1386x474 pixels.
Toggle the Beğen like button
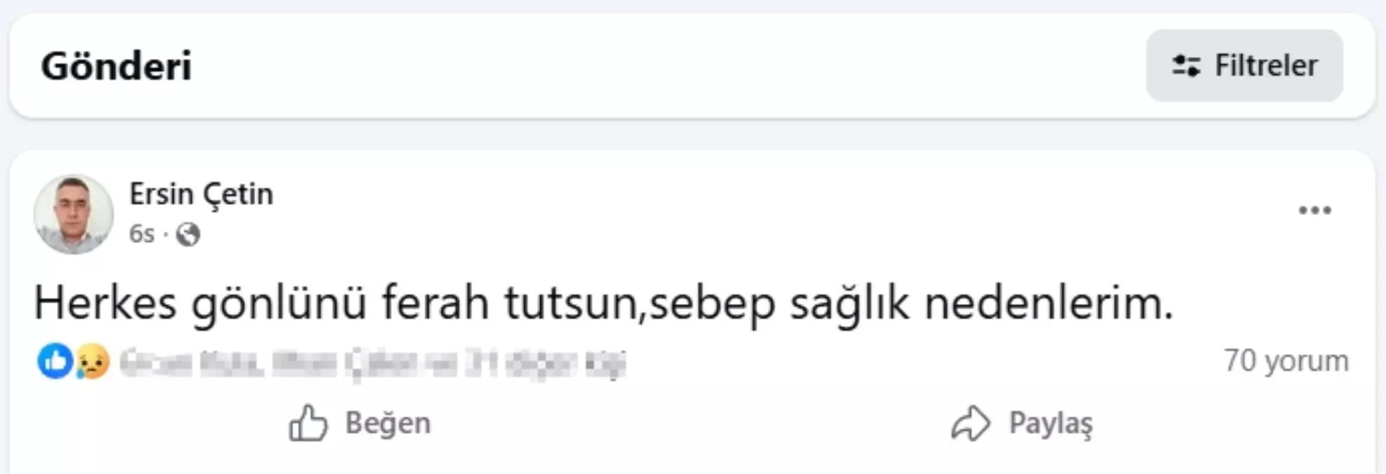[x=360, y=423]
